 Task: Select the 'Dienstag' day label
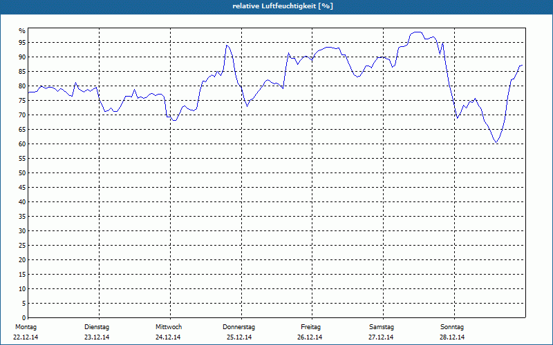[x=97, y=327]
